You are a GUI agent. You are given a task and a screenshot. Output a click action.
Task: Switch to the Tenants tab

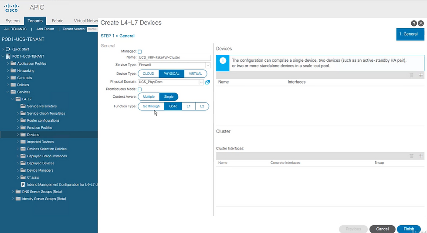tap(35, 21)
